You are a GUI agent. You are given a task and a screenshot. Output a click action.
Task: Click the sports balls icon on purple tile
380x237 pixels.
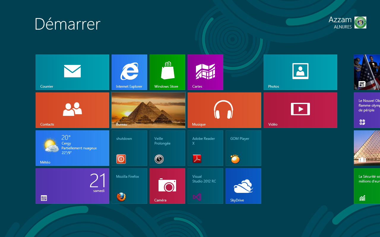(x=362, y=122)
